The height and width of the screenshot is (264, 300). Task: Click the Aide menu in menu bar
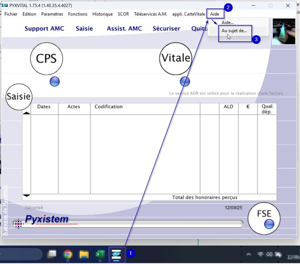(x=214, y=14)
